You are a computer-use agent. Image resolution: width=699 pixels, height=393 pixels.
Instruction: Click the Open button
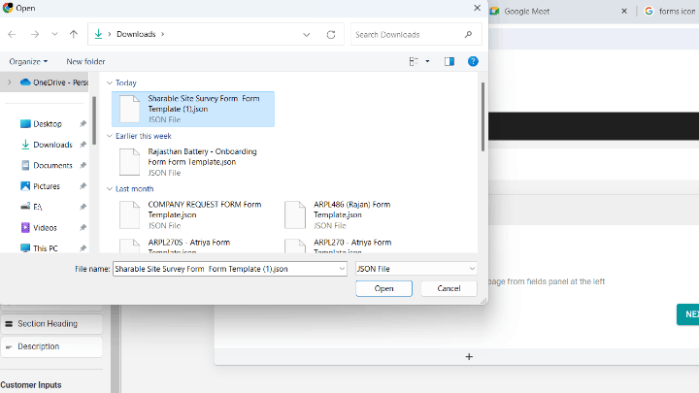pyautogui.click(x=383, y=288)
